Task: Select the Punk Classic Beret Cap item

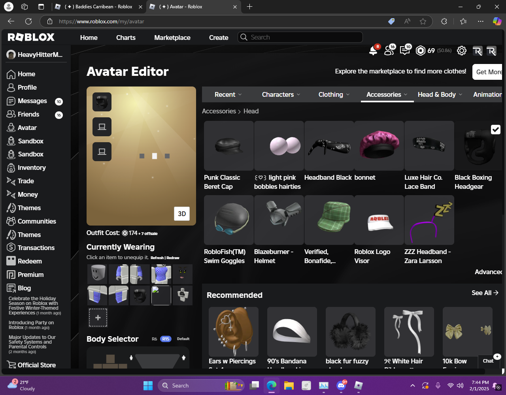Action: point(228,156)
